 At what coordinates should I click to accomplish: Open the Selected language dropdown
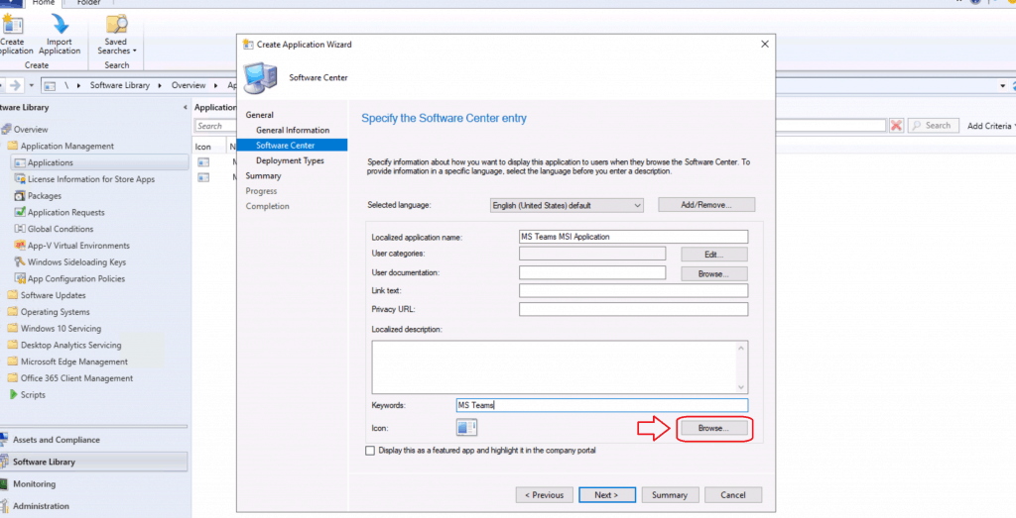[567, 205]
